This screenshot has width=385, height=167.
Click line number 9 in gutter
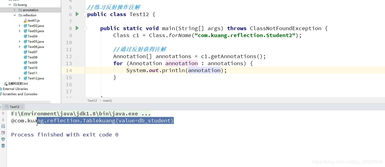70,35
